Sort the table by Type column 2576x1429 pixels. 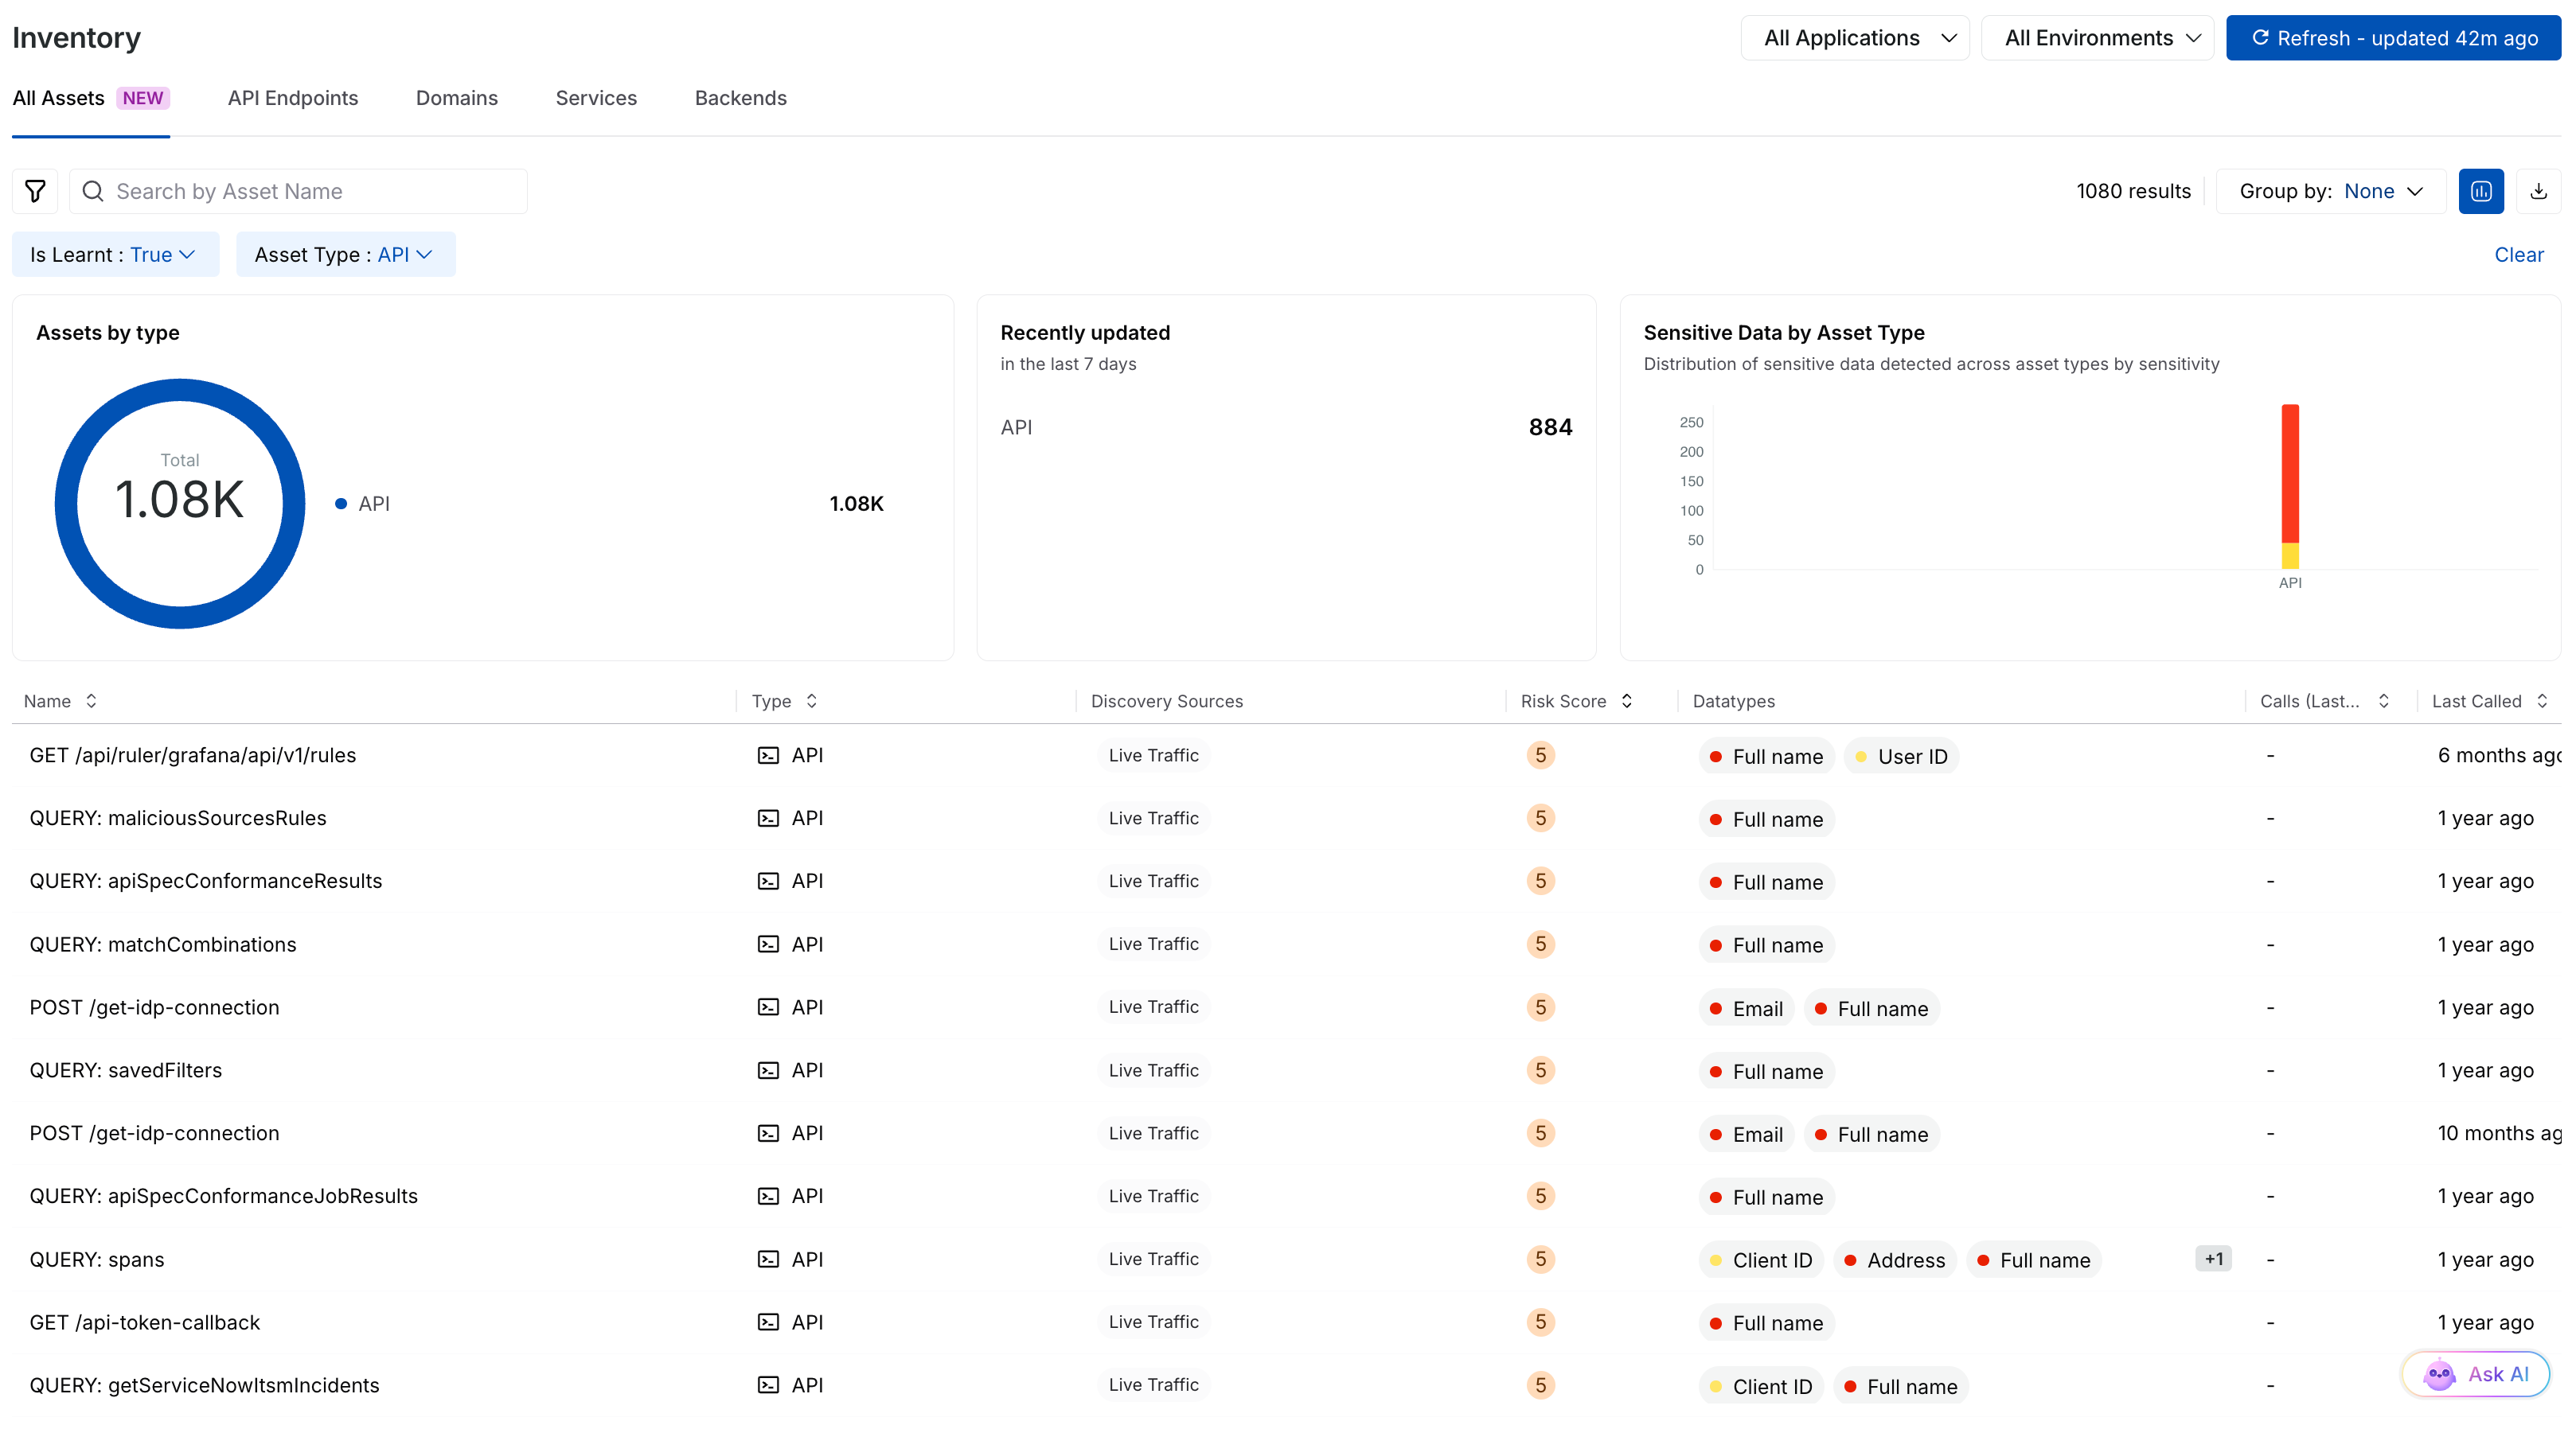point(811,700)
